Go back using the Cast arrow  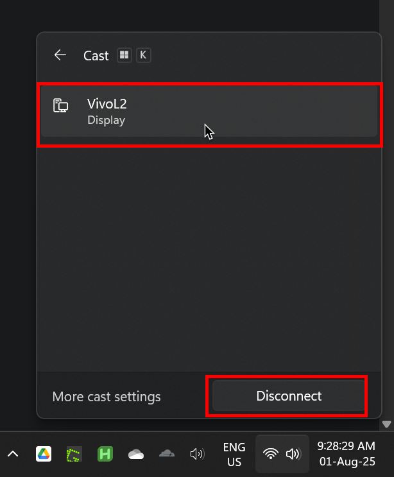60,55
